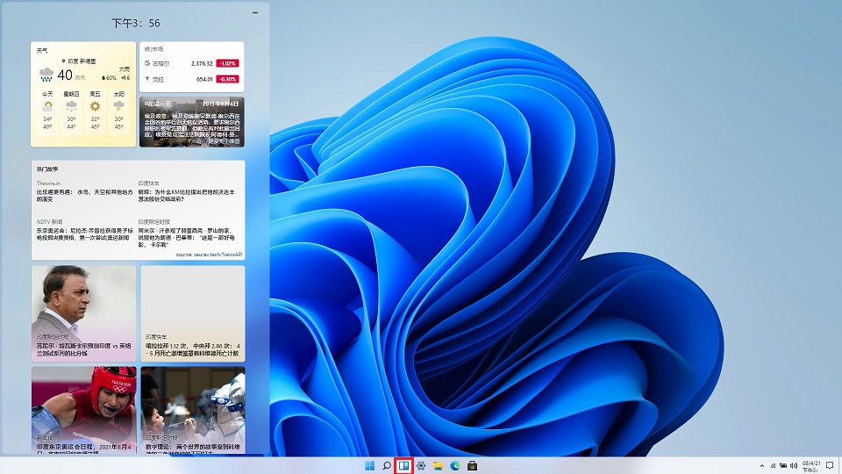
Task: Click the Tesla stock row icon
Action: (x=147, y=79)
